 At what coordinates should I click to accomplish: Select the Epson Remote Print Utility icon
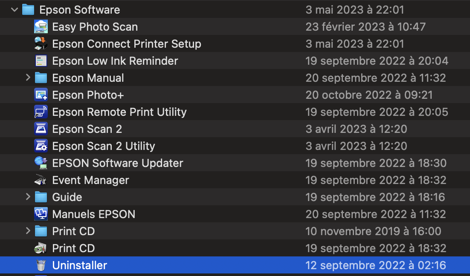pos(41,112)
